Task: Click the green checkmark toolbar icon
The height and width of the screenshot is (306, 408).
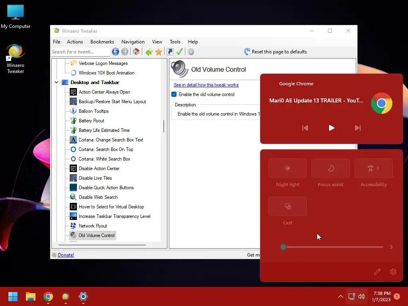Action: 179,51
